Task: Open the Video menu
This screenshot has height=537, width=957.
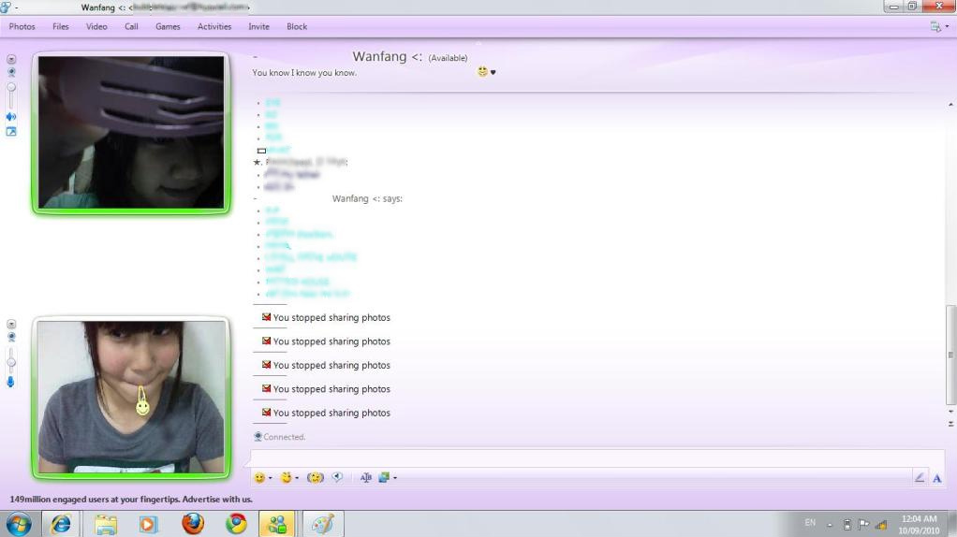Action: tap(96, 27)
